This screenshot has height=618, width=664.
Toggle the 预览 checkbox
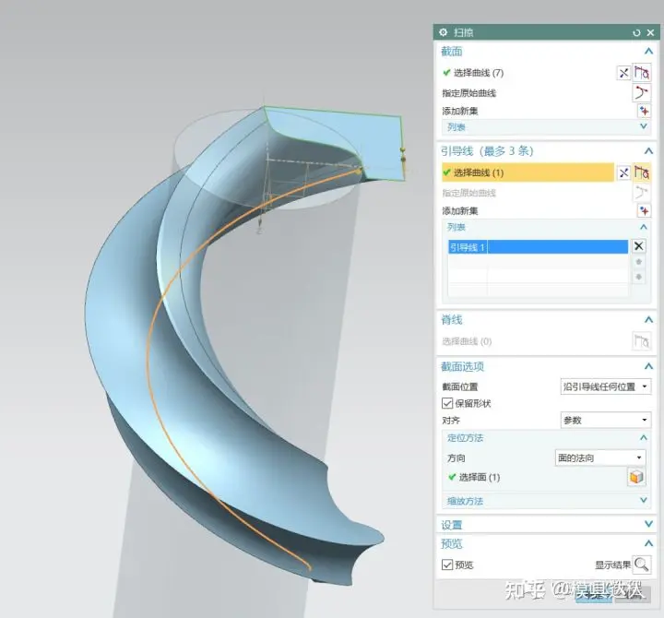(447, 565)
